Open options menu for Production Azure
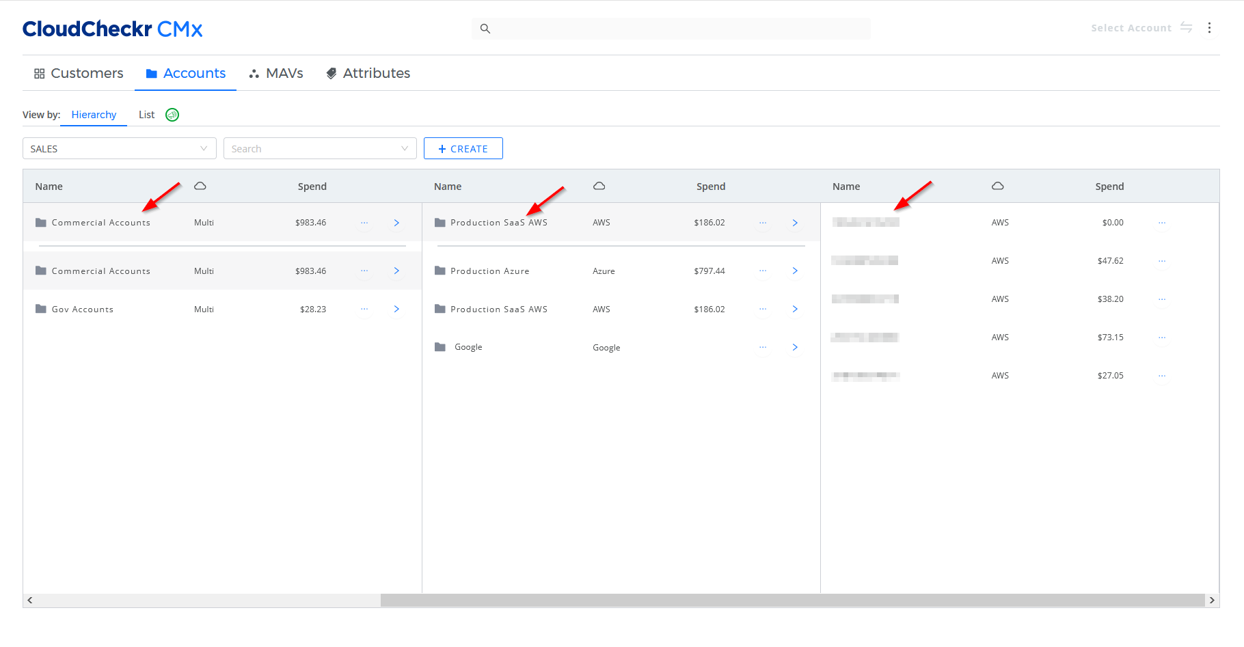 [x=763, y=271]
